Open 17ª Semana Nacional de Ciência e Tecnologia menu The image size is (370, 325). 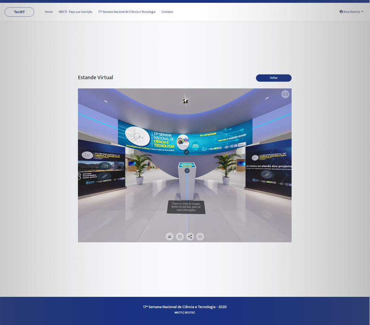pos(127,12)
